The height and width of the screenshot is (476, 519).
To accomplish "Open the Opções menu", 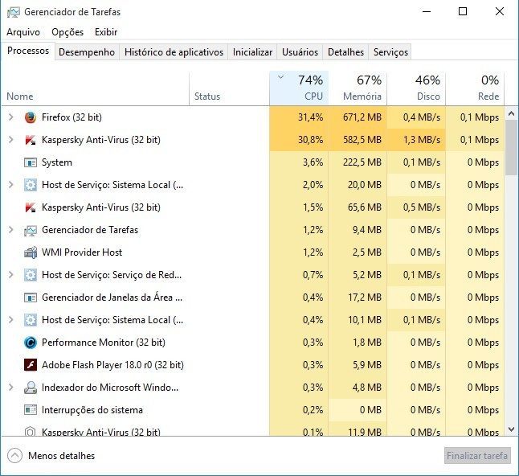I will pos(67,32).
